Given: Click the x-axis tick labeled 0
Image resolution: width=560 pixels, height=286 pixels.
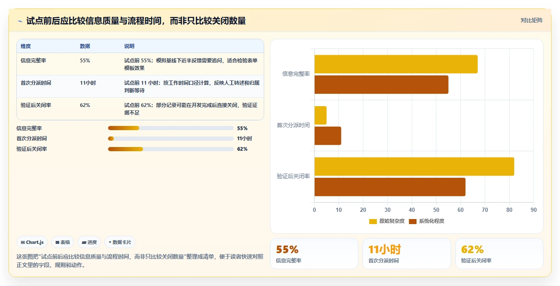Looking at the screenshot, I should point(314,209).
